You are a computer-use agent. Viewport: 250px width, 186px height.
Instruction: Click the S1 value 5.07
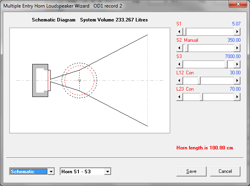point(236,24)
